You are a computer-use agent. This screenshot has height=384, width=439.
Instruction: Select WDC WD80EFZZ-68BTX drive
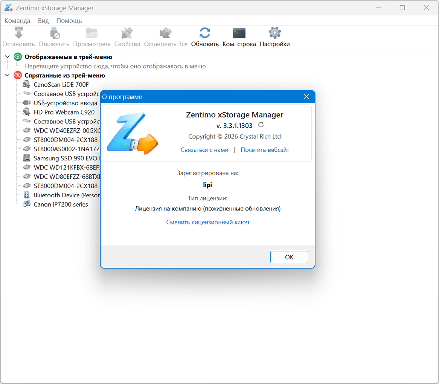pos(67,177)
